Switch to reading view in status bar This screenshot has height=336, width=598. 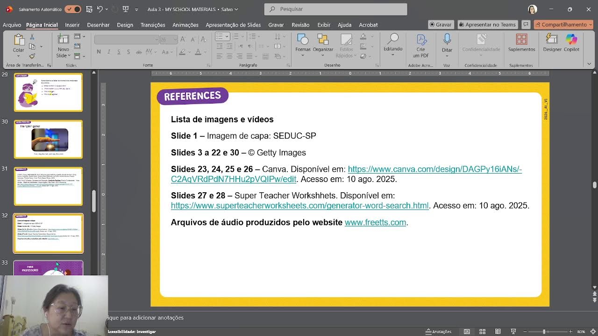498,332
